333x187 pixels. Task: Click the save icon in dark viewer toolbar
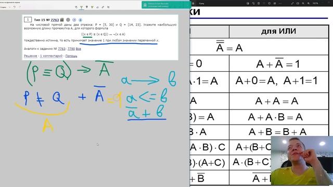pyautogui.click(x=275, y=4)
